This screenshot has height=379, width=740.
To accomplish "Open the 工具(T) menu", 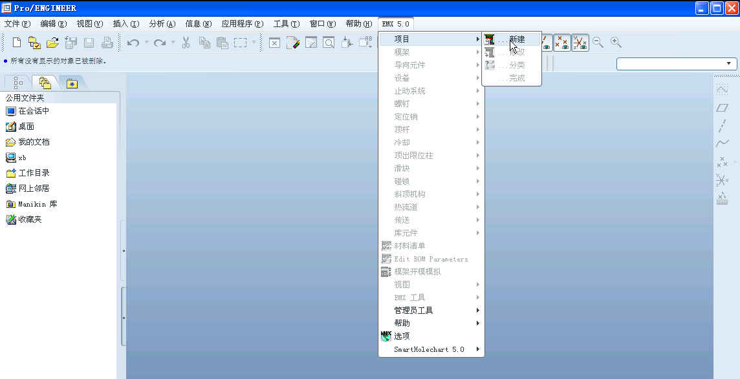I will (x=287, y=23).
